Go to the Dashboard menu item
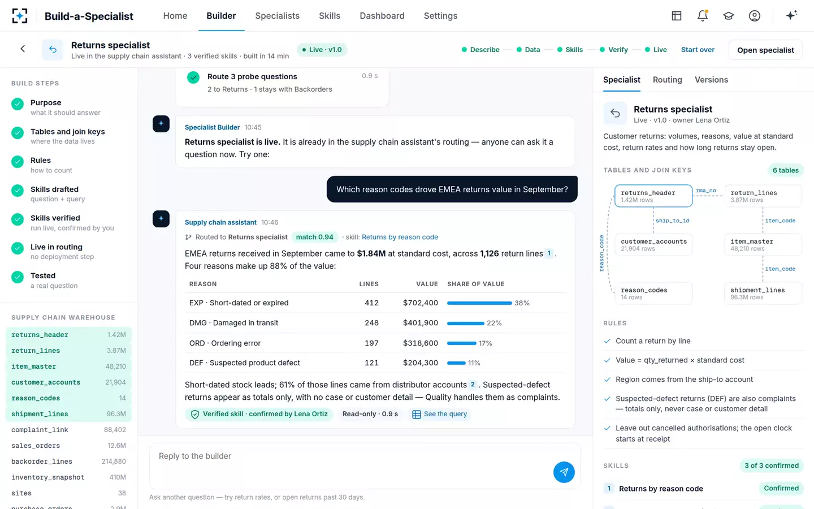This screenshot has width=814, height=509. pos(382,16)
